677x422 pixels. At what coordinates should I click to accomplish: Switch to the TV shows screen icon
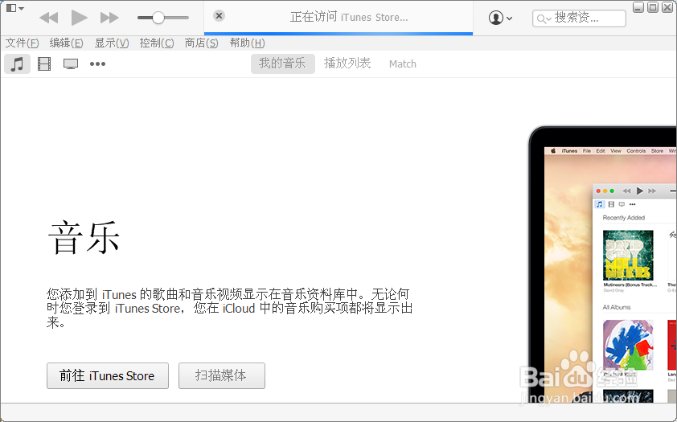pyautogui.click(x=71, y=64)
